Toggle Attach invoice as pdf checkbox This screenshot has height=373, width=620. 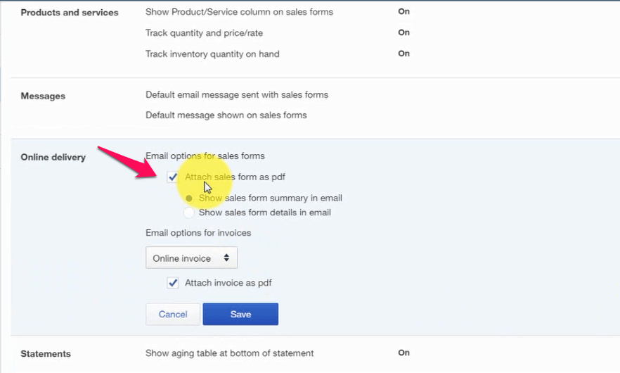pos(173,283)
